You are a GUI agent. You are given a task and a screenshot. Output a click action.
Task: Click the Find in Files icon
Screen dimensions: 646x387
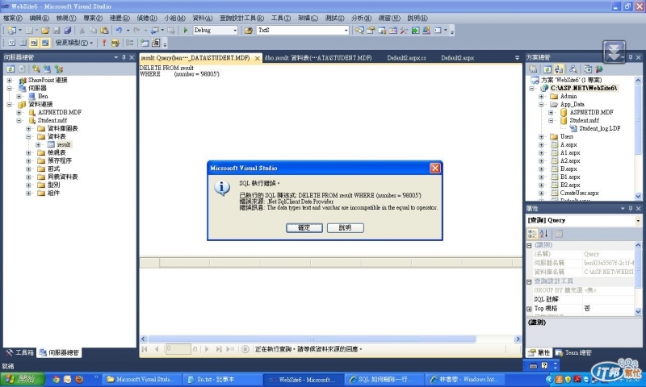[249, 30]
